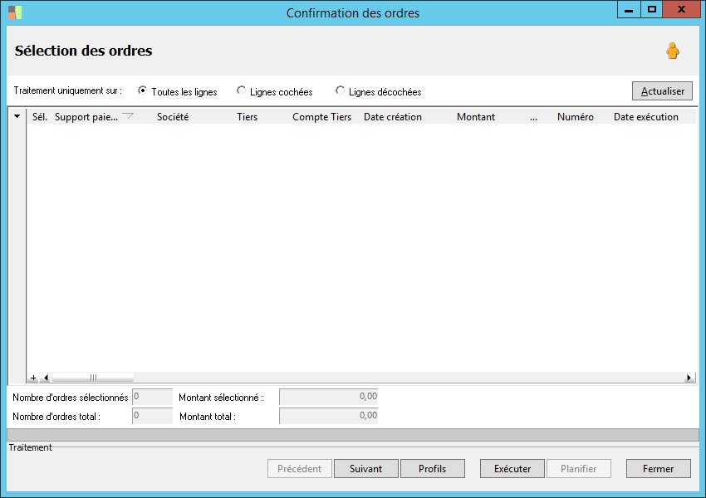Click the Date exécution column header

[x=645, y=116]
